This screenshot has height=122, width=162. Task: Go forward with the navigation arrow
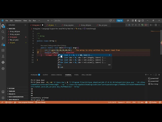coord(52,21)
